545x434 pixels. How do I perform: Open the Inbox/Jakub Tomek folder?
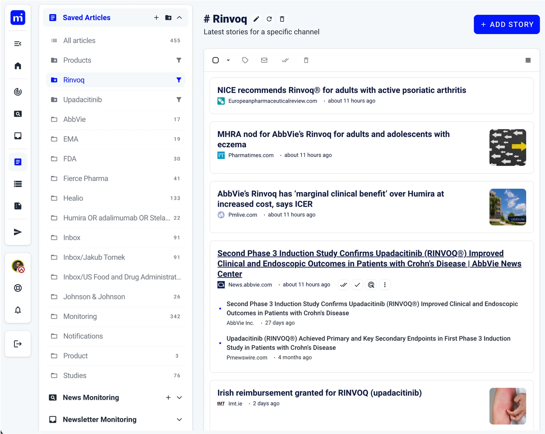(116, 257)
